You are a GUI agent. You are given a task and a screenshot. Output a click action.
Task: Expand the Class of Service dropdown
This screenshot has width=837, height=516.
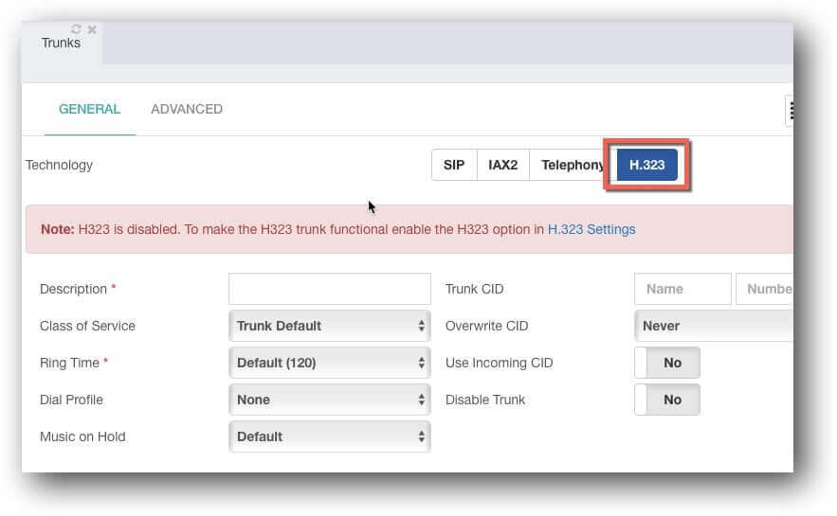[330, 326]
